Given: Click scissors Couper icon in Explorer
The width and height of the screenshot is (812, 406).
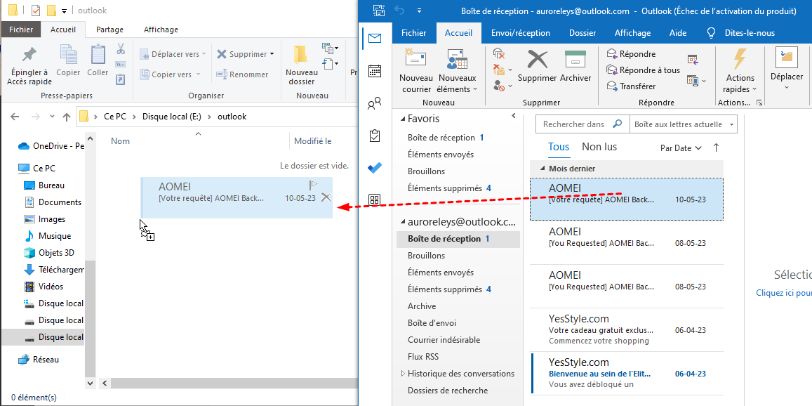Looking at the screenshot, I should point(121,49).
